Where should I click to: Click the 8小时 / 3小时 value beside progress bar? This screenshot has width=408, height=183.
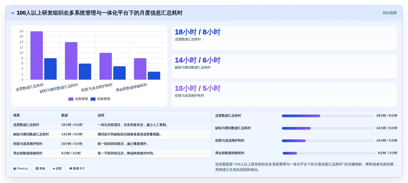(x=388, y=153)
